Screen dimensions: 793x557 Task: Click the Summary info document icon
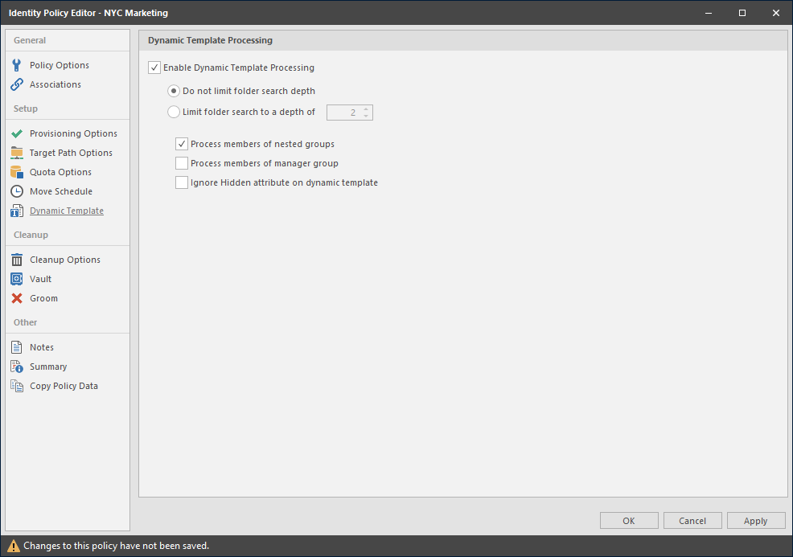tap(17, 367)
